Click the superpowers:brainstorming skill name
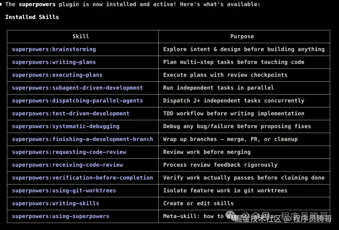 (x=54, y=49)
